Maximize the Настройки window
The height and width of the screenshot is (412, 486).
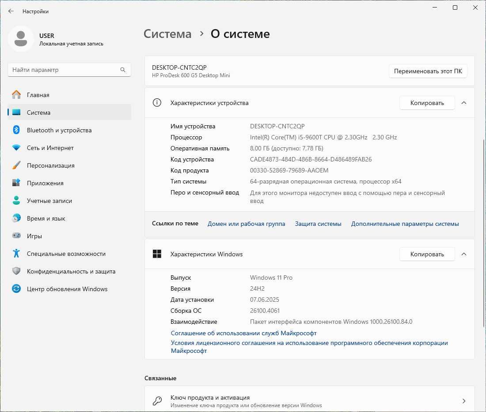tap(455, 7)
